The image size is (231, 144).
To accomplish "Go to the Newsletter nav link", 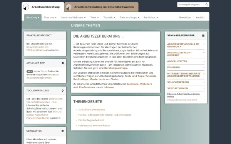I will coord(185,18).
